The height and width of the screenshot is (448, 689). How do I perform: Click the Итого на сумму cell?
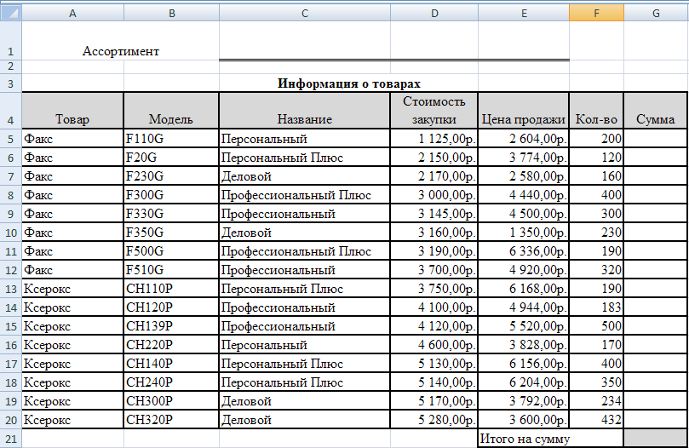pos(550,439)
